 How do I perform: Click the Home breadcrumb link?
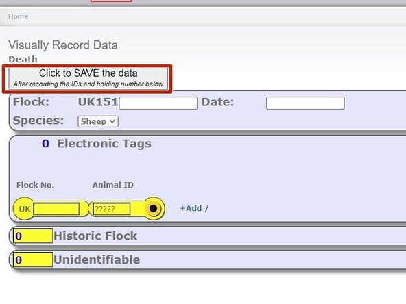click(18, 16)
